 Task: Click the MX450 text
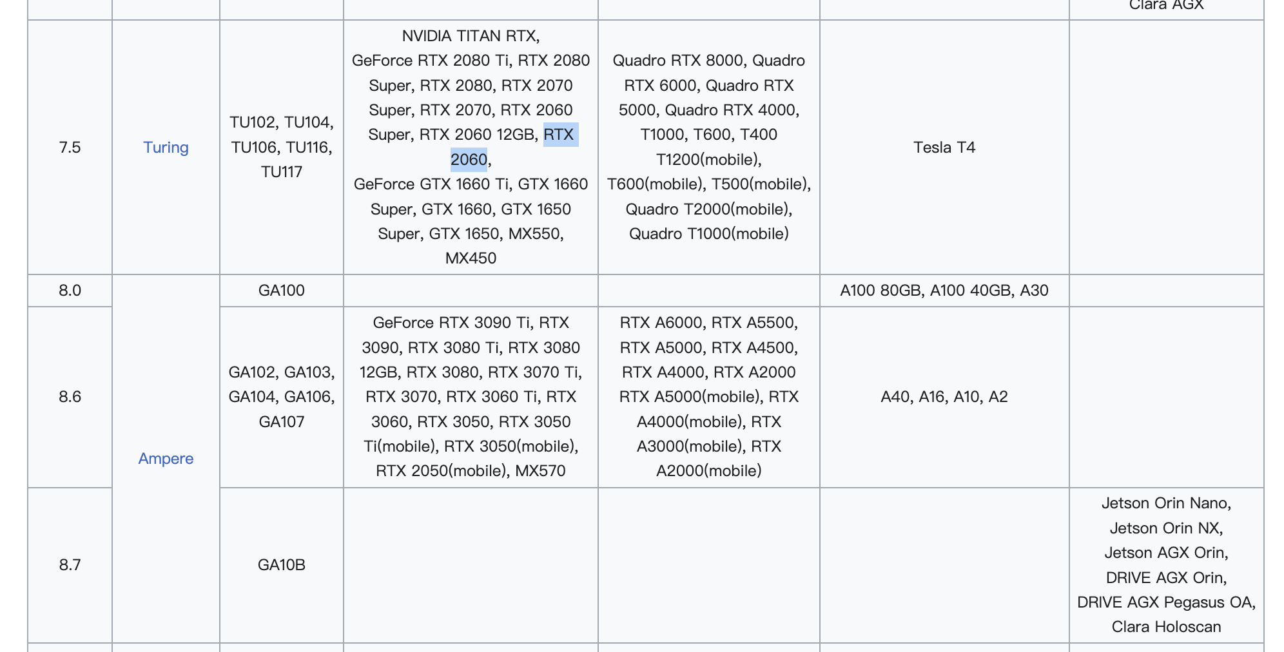coord(471,258)
